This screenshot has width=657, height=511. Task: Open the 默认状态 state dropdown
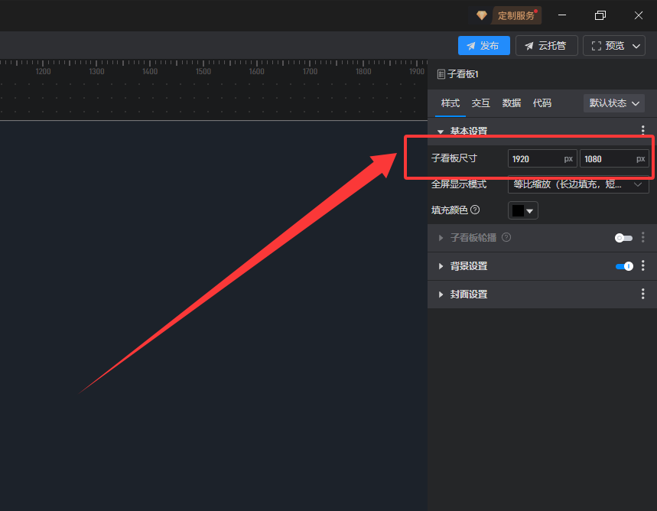click(614, 103)
